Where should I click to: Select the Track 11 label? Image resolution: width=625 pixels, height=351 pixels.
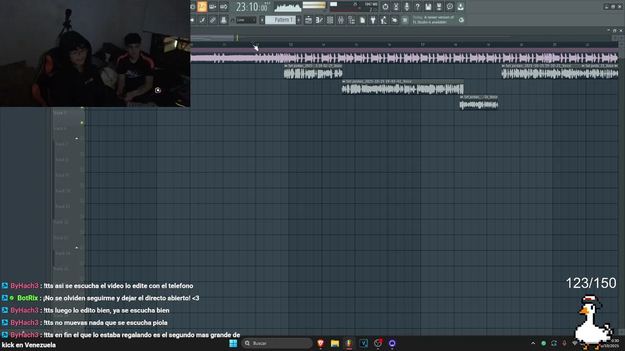[x=62, y=207]
